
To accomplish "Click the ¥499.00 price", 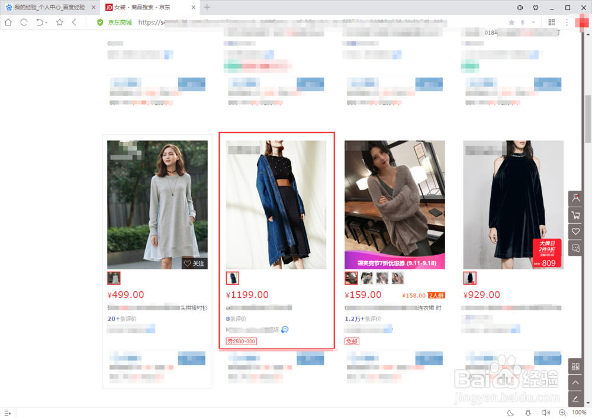I will tap(126, 294).
